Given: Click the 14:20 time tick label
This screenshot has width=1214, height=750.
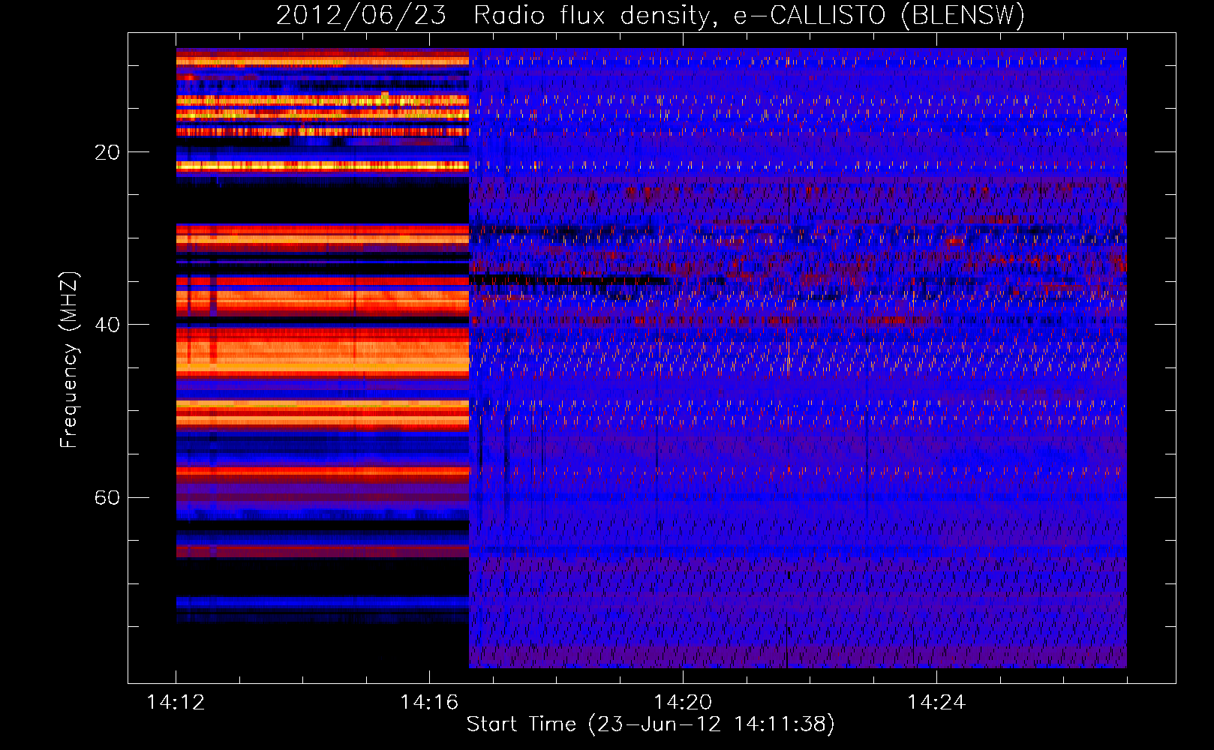Looking at the screenshot, I should point(683,703).
